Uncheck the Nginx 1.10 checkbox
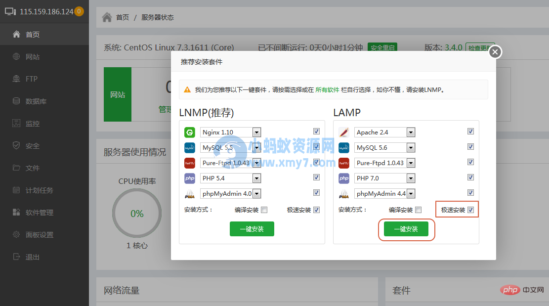The image size is (549, 306). pyautogui.click(x=317, y=131)
